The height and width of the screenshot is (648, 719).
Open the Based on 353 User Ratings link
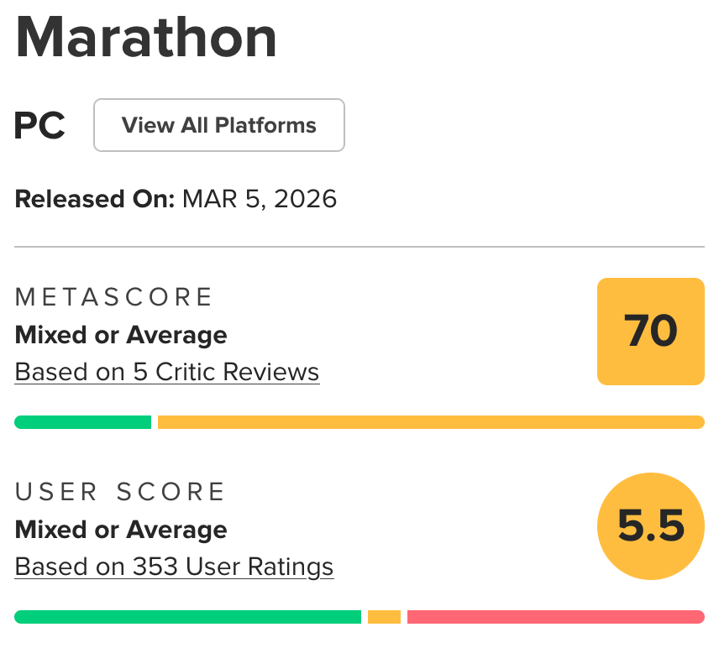(174, 567)
